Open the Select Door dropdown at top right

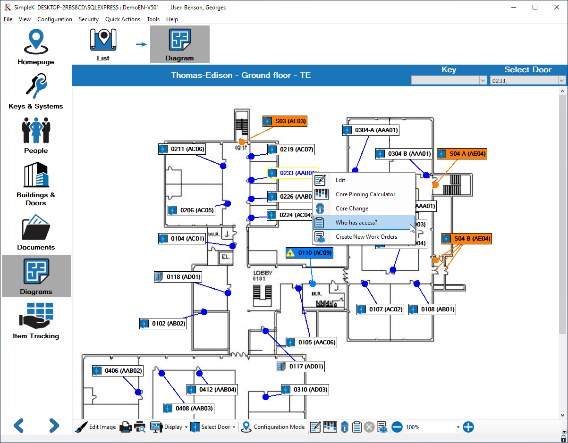(561, 80)
